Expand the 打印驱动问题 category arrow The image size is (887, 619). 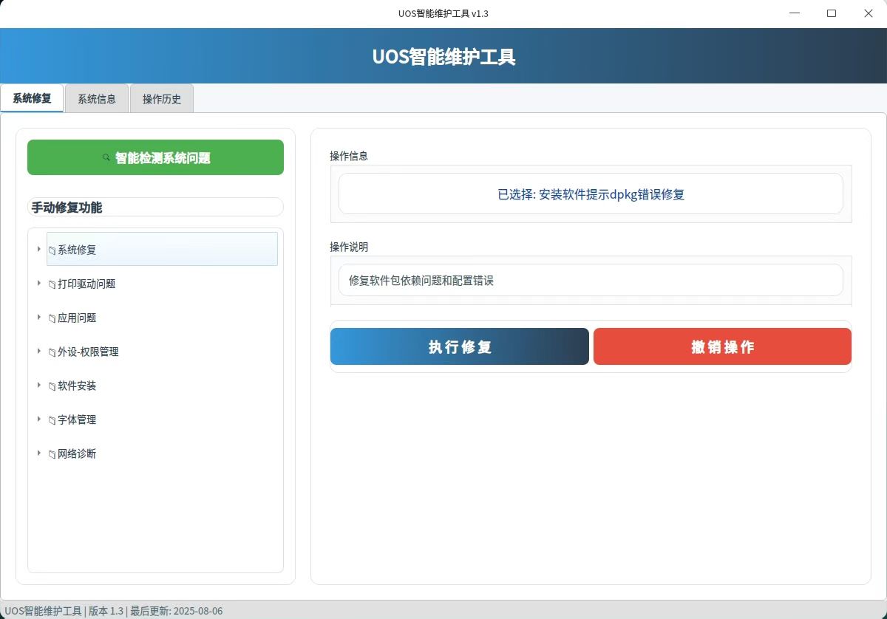[38, 283]
